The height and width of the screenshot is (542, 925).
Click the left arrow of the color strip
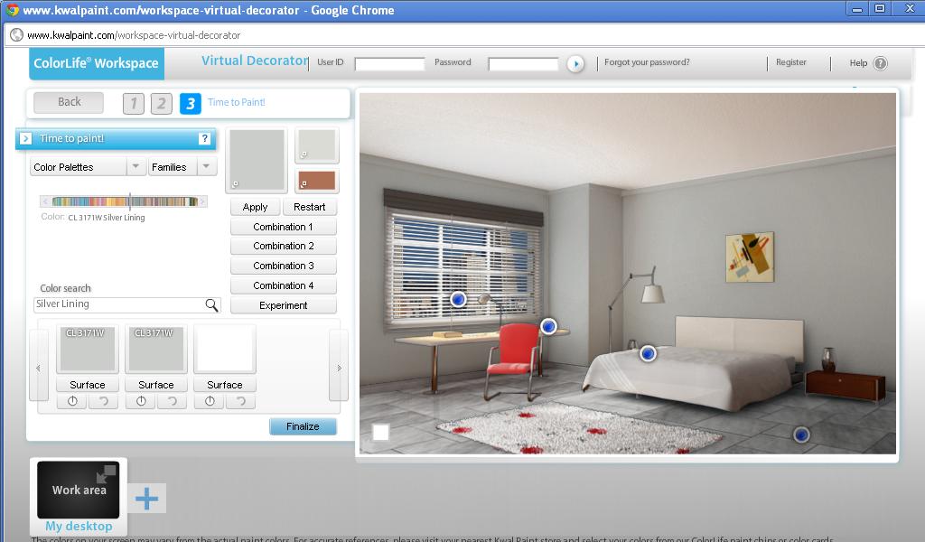[x=45, y=201]
